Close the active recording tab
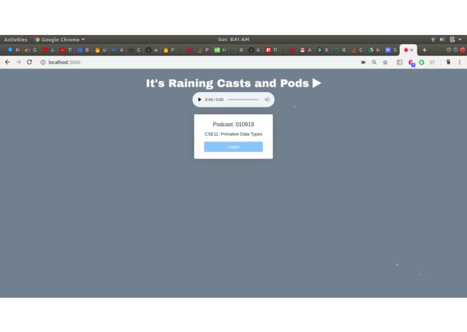The width and height of the screenshot is (467, 332). click(412, 50)
